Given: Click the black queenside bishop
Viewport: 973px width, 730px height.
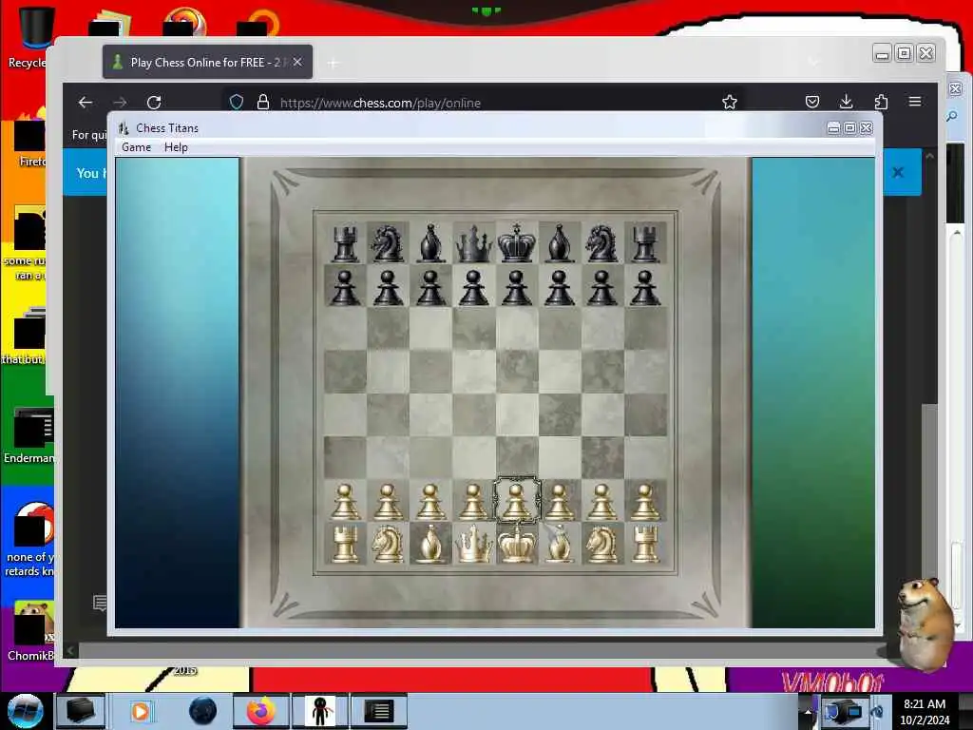Looking at the screenshot, I should (x=430, y=243).
